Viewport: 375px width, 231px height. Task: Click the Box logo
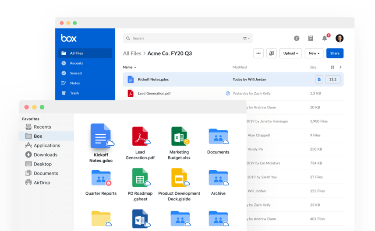(69, 38)
